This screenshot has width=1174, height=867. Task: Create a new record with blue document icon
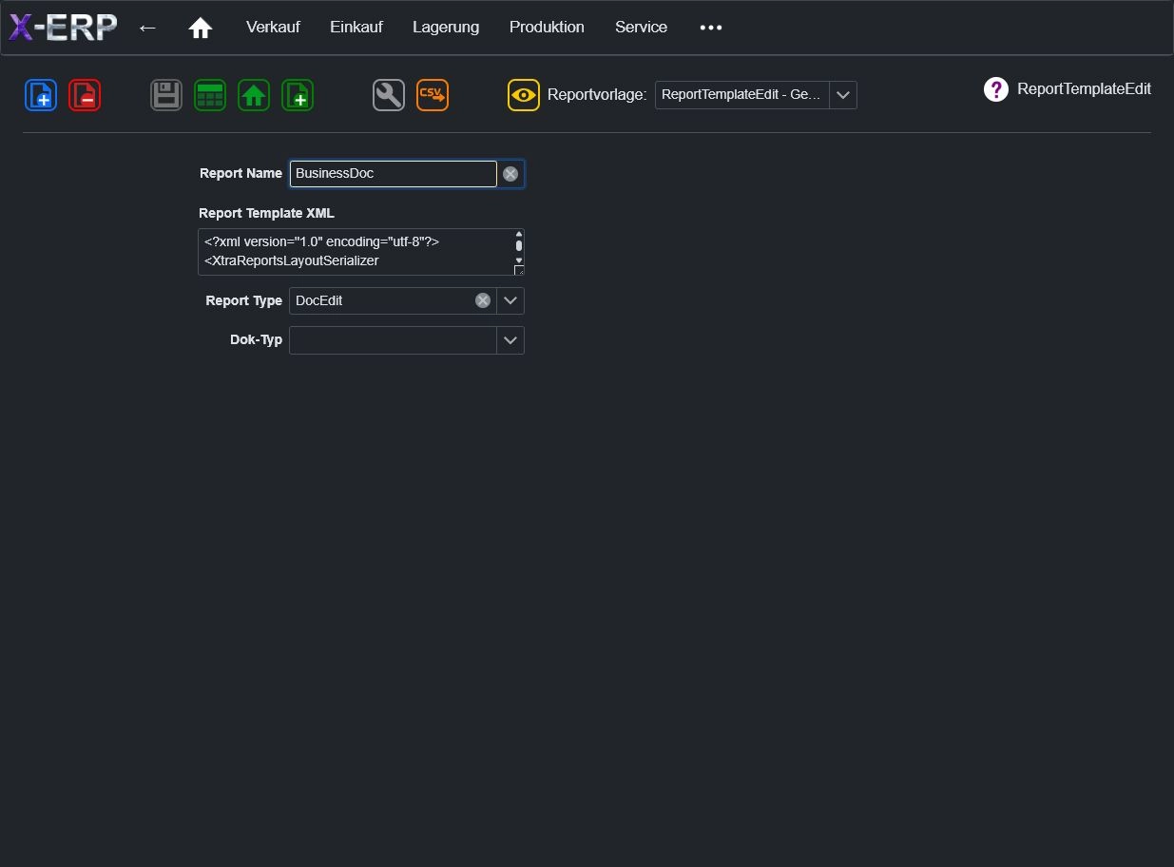tap(41, 95)
